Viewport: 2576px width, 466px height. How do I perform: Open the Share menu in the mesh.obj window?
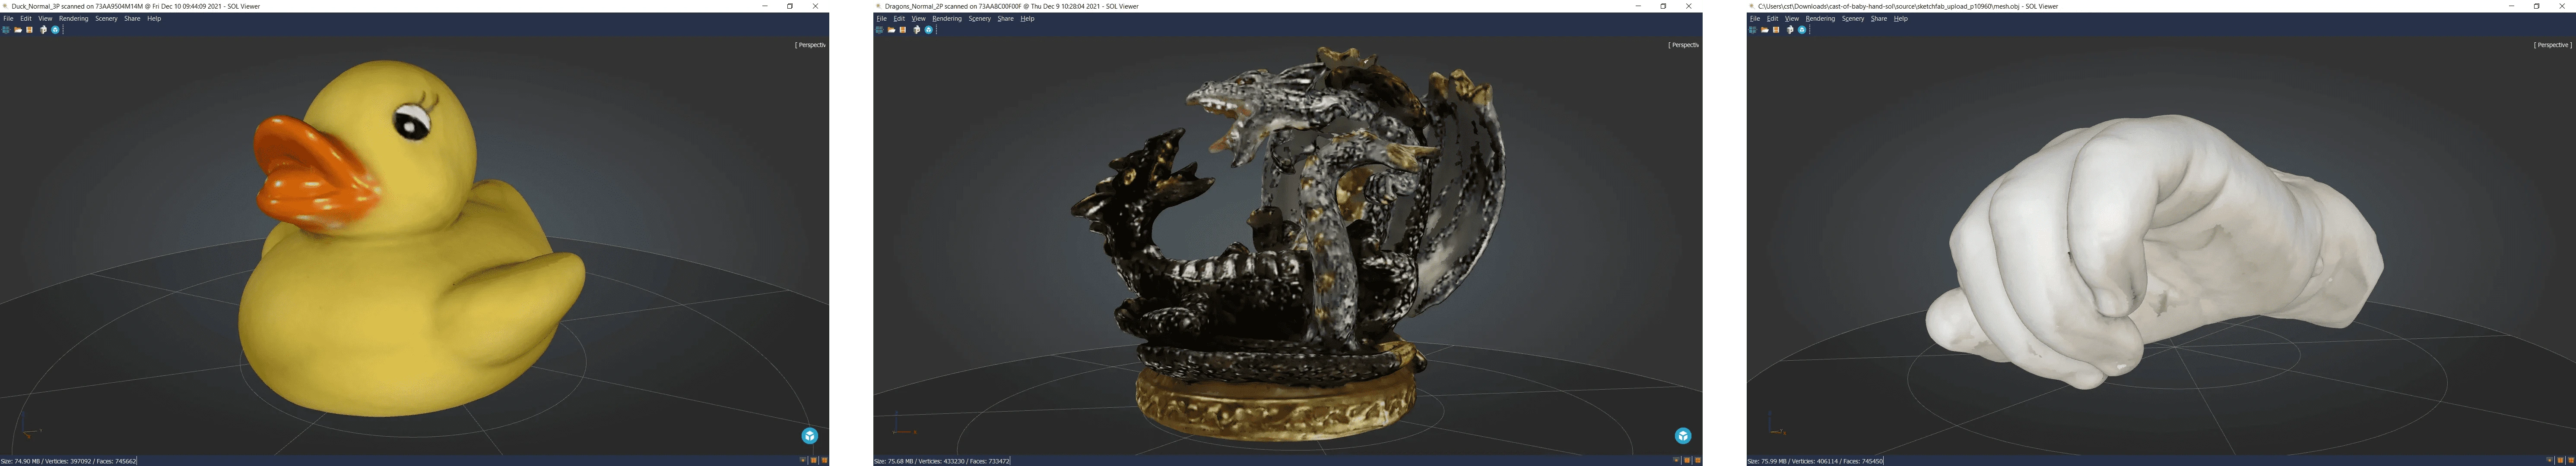click(x=1879, y=18)
